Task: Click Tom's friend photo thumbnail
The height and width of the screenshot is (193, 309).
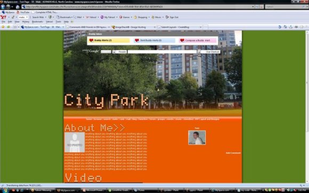Action: coord(197,138)
